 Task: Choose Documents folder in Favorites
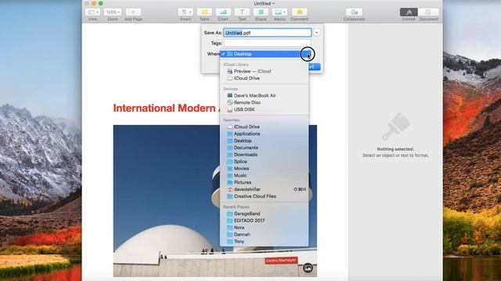point(265,148)
